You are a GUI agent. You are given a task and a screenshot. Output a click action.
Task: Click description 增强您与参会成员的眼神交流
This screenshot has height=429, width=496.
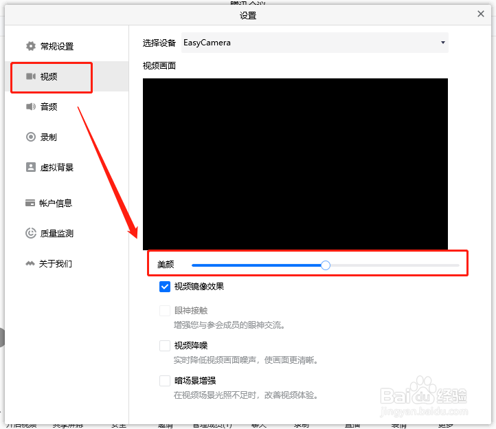click(x=229, y=325)
